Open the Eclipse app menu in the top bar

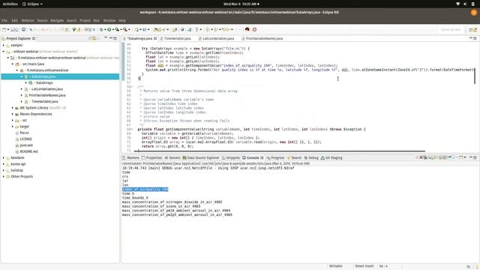point(32,4)
